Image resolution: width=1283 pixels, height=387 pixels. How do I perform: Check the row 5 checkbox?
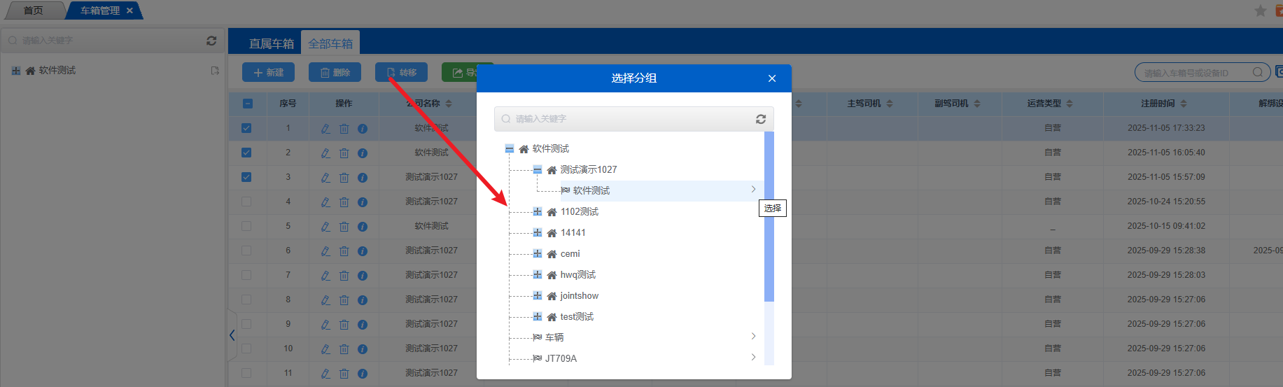(x=246, y=226)
